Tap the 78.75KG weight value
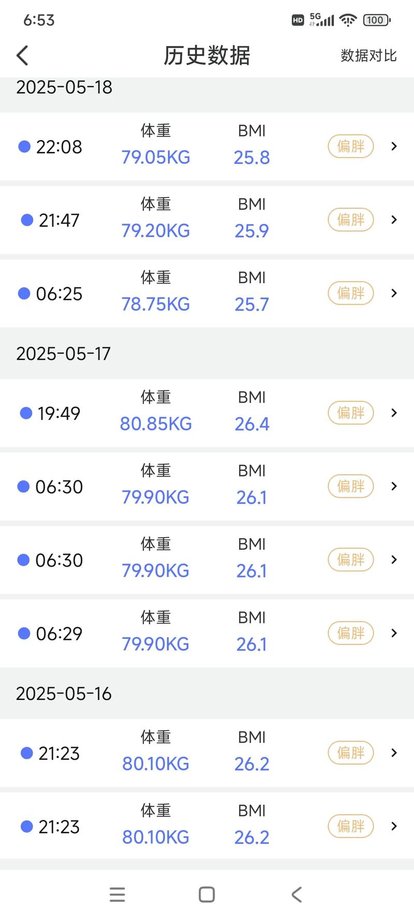 click(156, 304)
